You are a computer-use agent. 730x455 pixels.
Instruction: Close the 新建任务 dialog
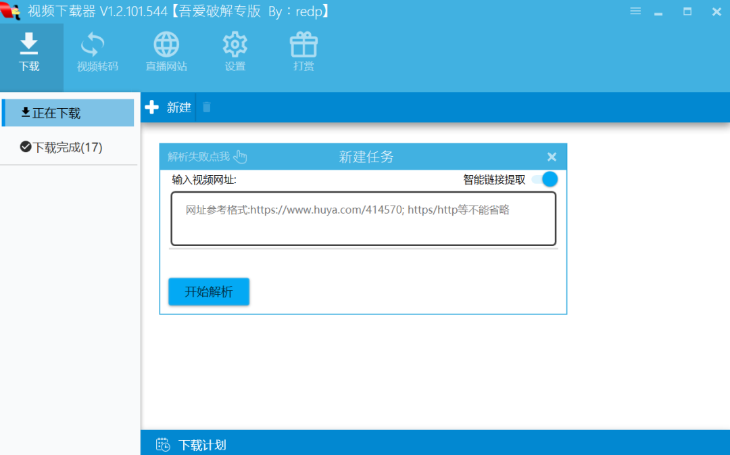click(552, 156)
